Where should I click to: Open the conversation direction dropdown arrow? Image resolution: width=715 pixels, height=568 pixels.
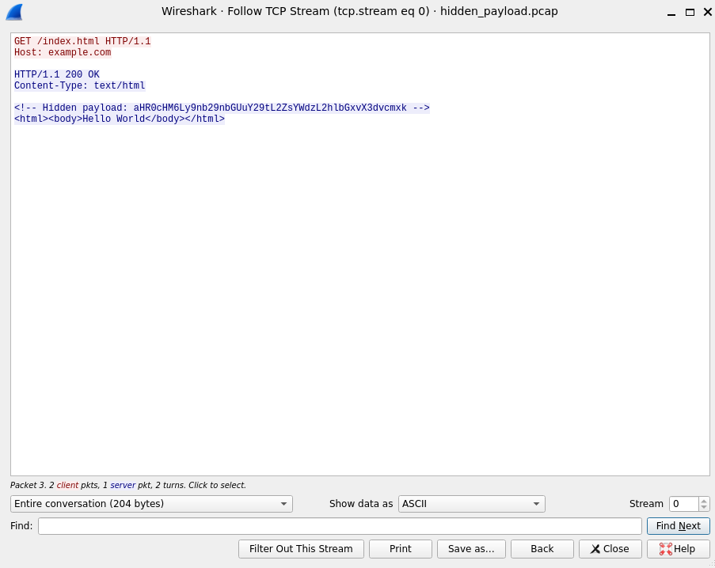[x=283, y=504]
